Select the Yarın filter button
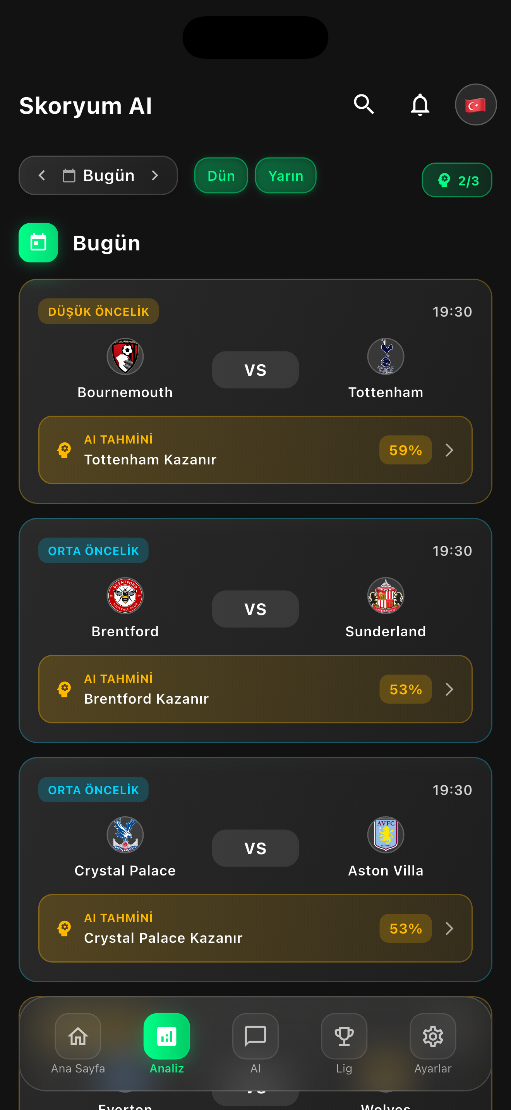The image size is (511, 1110). [285, 175]
